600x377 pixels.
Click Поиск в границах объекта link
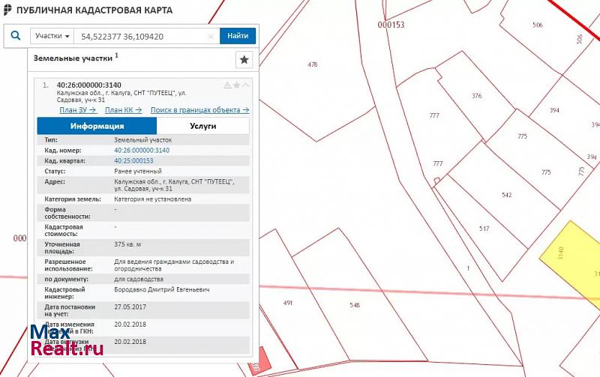pyautogui.click(x=199, y=109)
